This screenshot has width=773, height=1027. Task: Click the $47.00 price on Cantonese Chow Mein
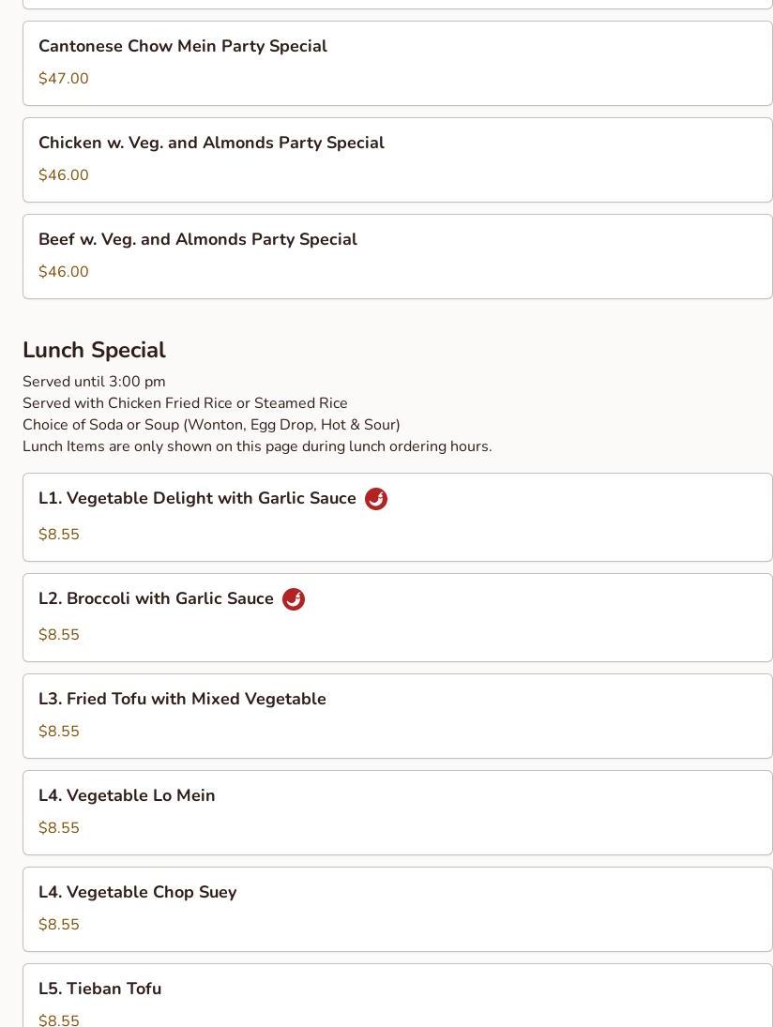click(64, 79)
